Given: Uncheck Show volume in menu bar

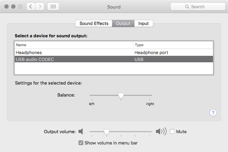Looking at the screenshot, I should tap(81, 143).
